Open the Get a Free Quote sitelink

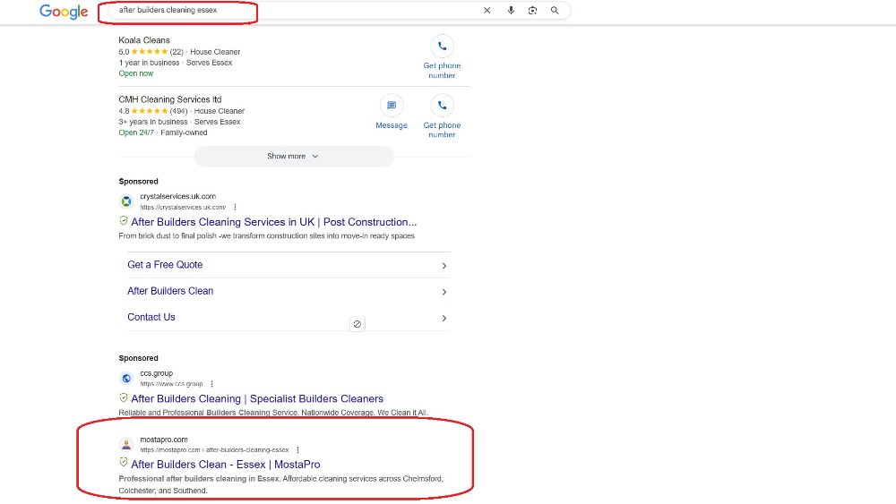point(165,265)
